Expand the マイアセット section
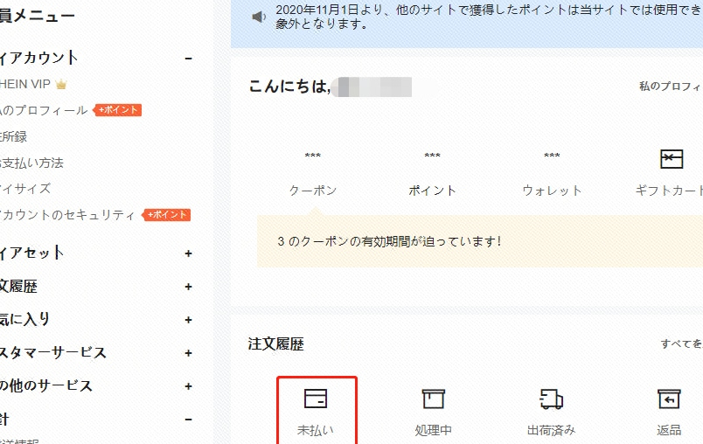Image resolution: width=703 pixels, height=444 pixels. click(x=188, y=253)
